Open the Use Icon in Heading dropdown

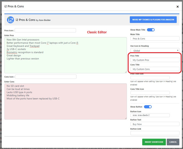pos(155,50)
